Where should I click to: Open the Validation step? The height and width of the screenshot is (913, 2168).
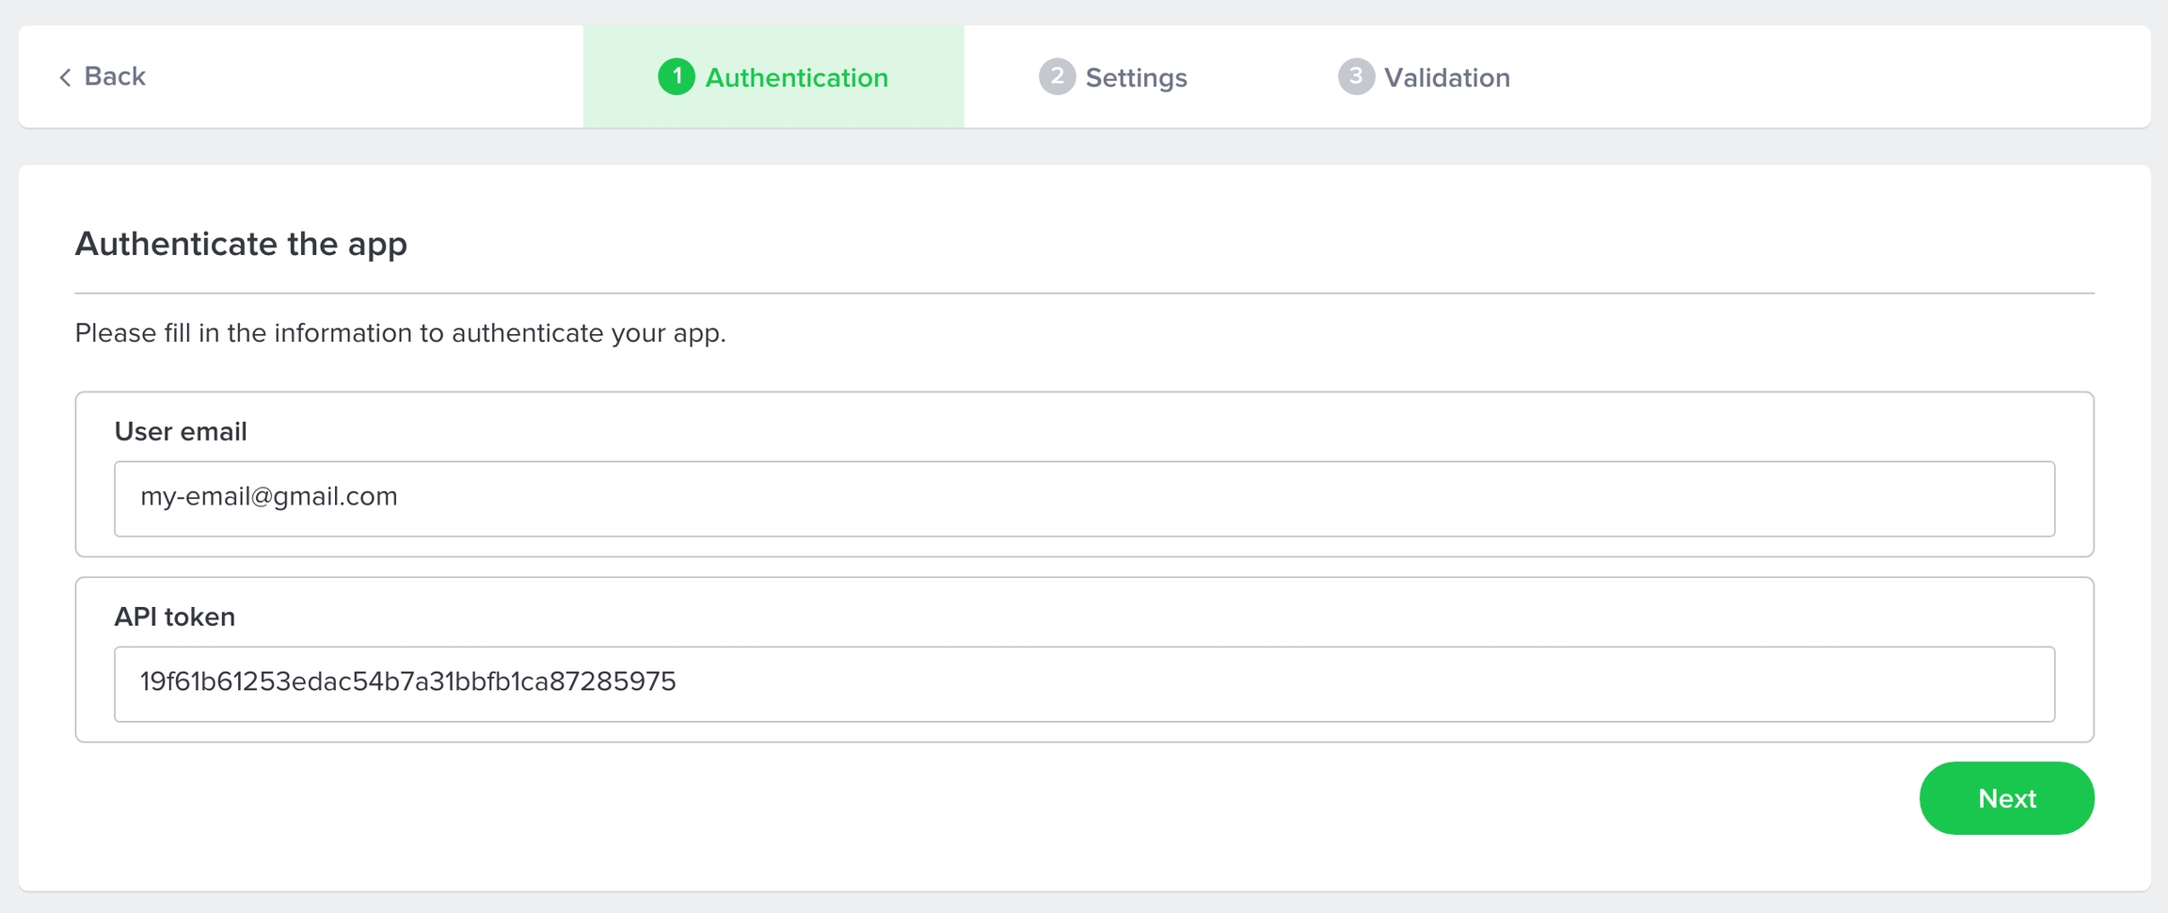coord(1424,76)
